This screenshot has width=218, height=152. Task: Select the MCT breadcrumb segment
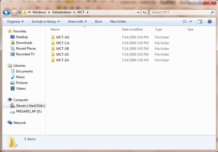[81, 12]
